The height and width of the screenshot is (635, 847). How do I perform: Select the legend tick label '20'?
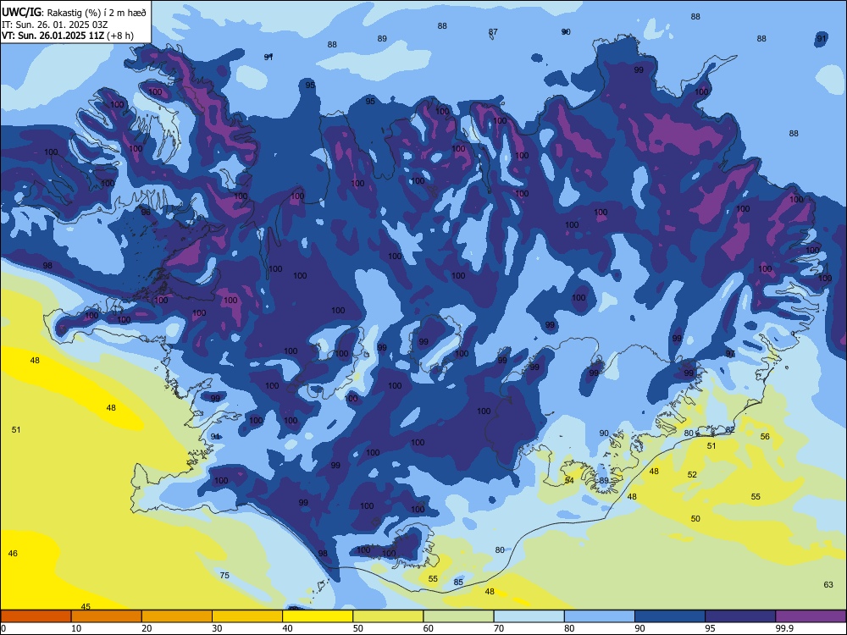pos(147,628)
